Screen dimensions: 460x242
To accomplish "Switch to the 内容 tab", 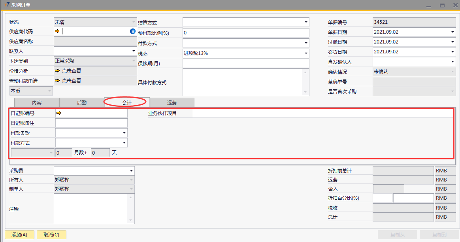I will click(x=37, y=102).
